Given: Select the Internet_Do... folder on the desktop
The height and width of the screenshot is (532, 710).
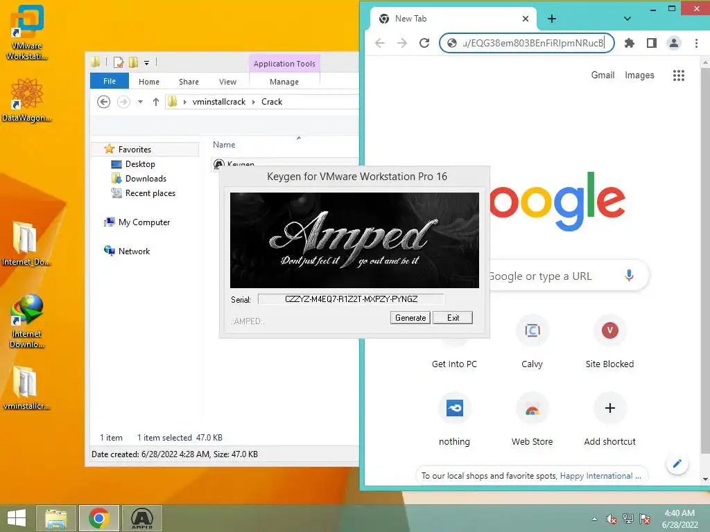Looking at the screenshot, I should (x=26, y=243).
